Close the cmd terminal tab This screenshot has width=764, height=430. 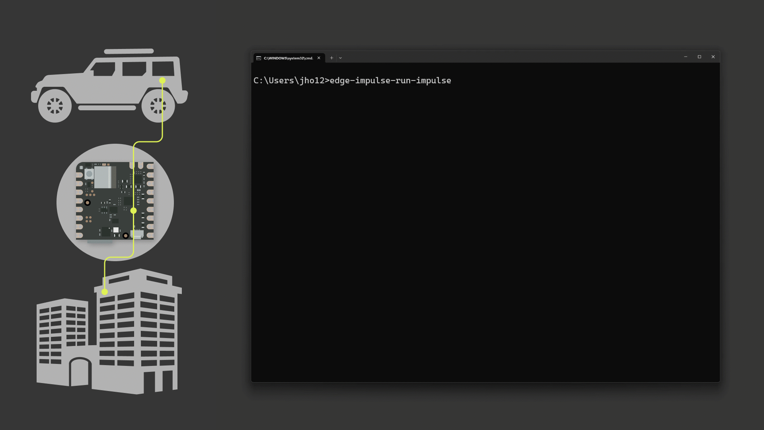coord(319,58)
